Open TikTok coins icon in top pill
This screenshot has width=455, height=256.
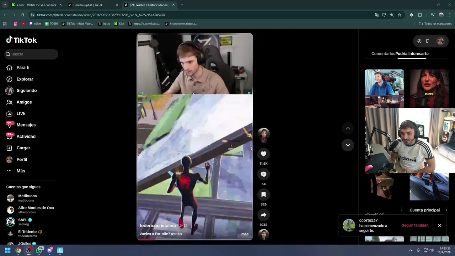pos(419,41)
